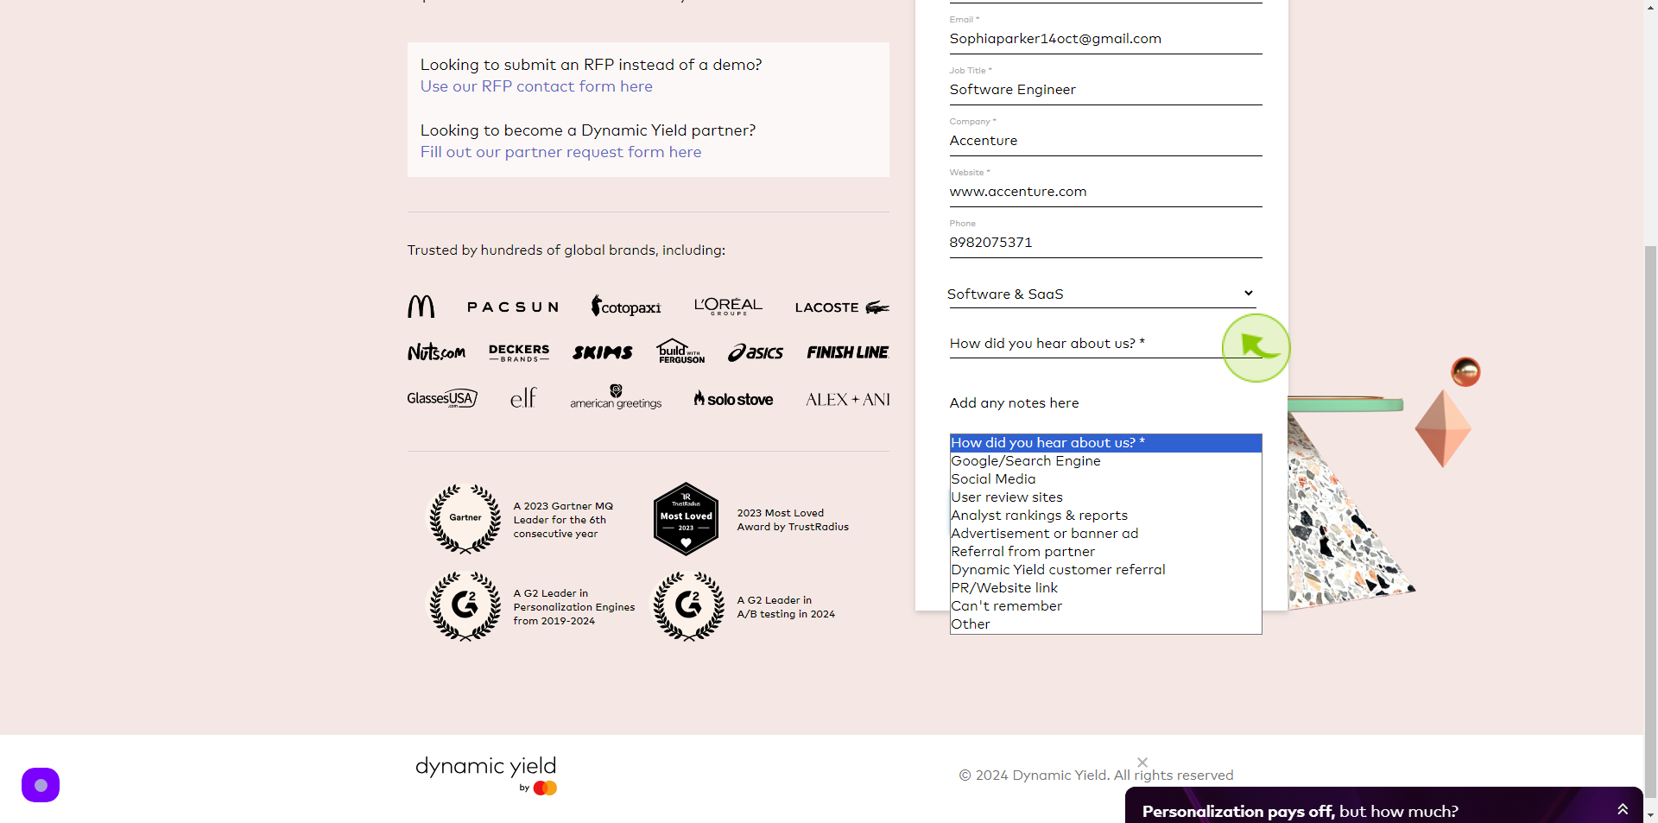The image size is (1658, 823).
Task: Click the G2 Personalization Engines badge
Action: [x=465, y=606]
